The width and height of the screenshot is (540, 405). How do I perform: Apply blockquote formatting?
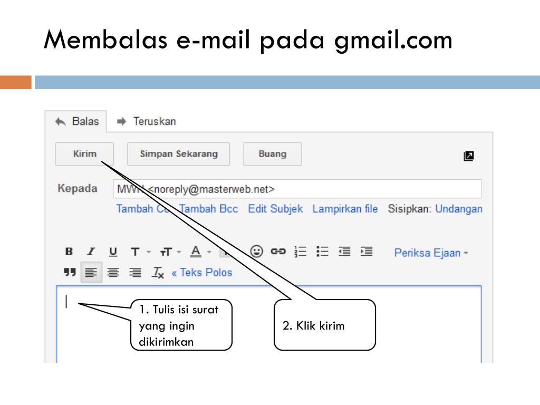tap(70, 273)
